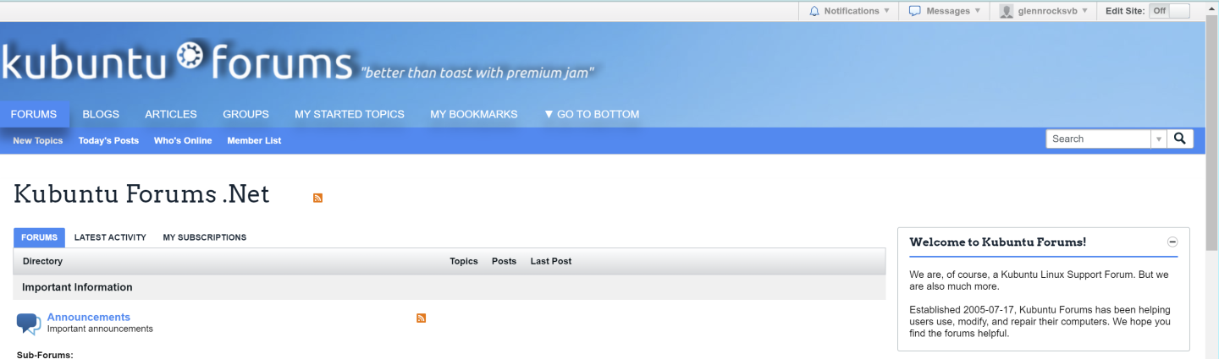Click GO TO BOTTOM
Image resolution: width=1219 pixels, height=359 pixels.
tap(591, 114)
